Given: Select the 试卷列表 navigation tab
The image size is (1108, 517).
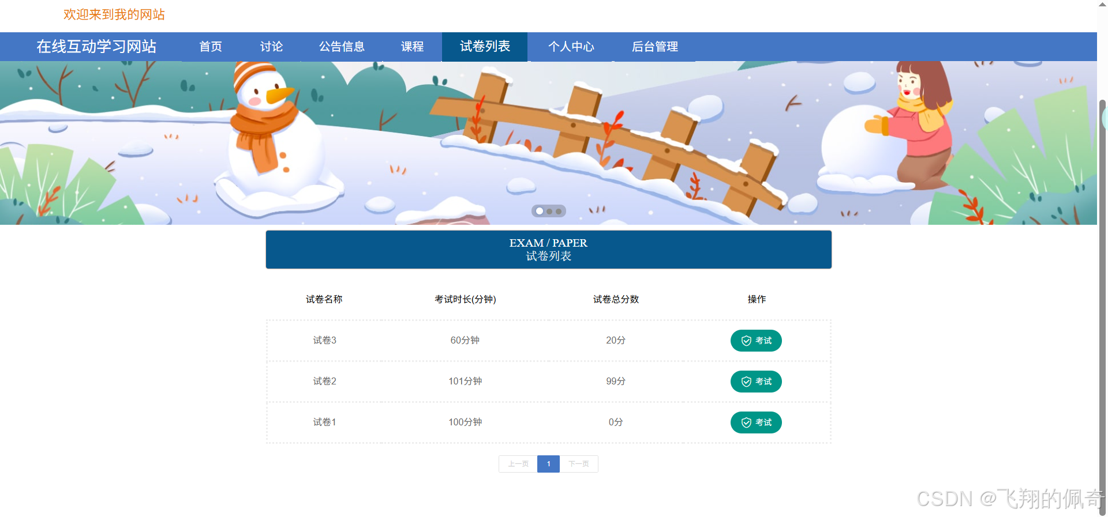Looking at the screenshot, I should (x=485, y=47).
